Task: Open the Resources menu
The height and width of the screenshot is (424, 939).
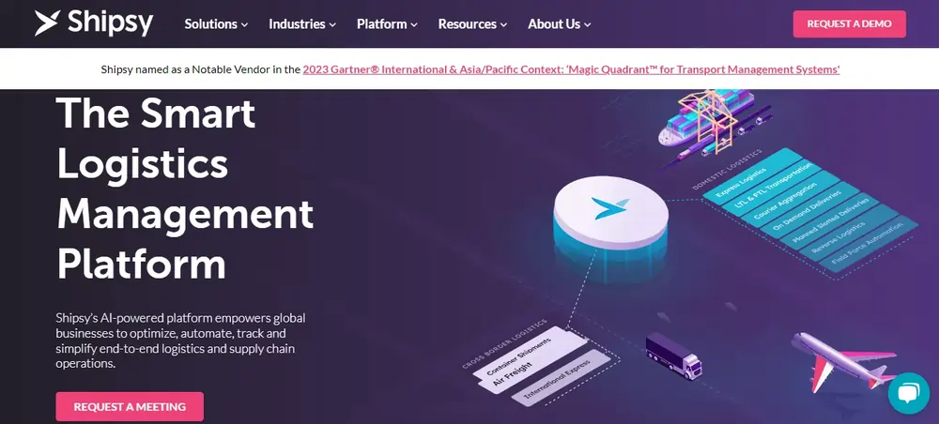Action: pos(472,24)
